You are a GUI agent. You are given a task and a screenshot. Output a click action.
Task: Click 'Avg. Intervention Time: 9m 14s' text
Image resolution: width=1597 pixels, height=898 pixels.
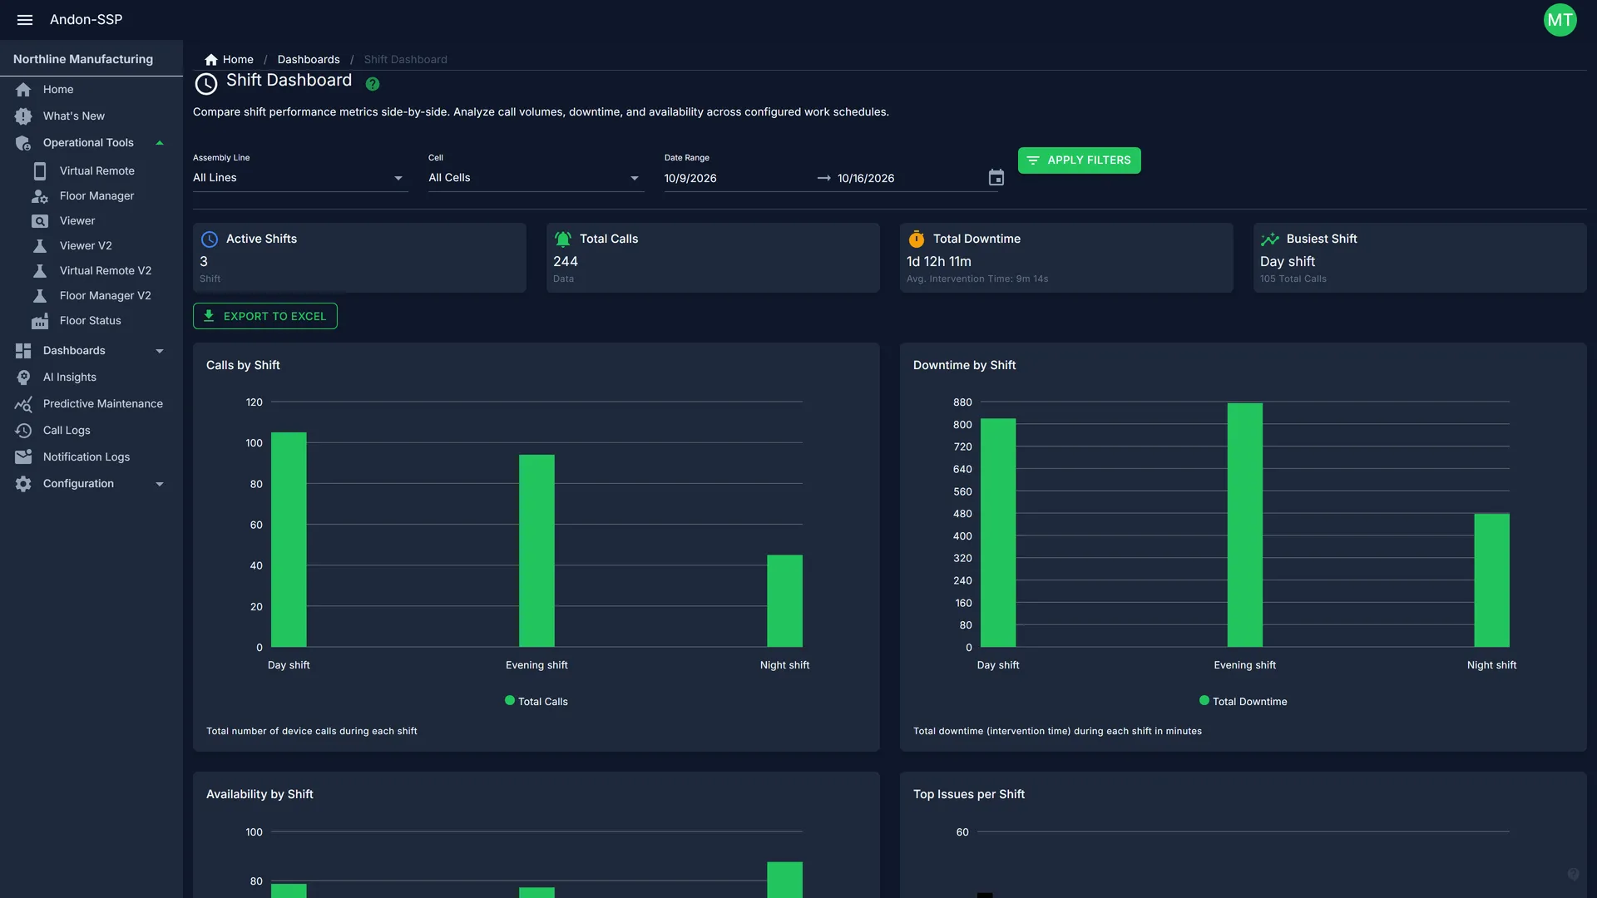[x=977, y=279]
